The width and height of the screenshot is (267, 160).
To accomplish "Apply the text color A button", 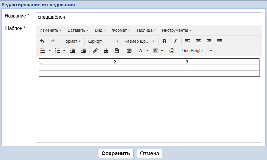I will [x=141, y=51].
